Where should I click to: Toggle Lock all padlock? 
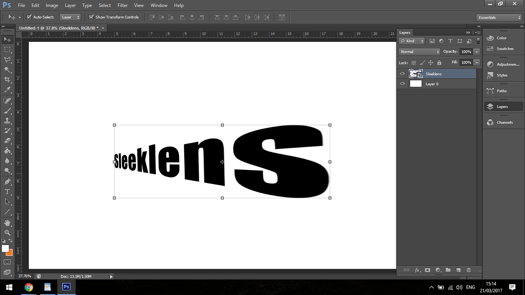coord(439,63)
